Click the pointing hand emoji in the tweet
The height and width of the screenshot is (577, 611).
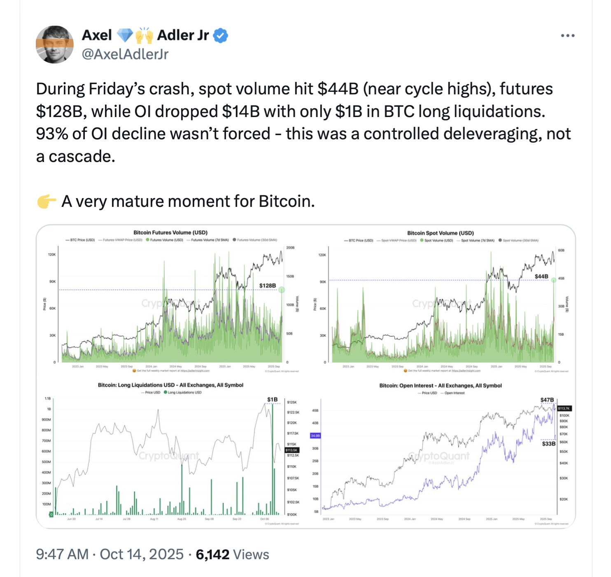click(x=46, y=202)
